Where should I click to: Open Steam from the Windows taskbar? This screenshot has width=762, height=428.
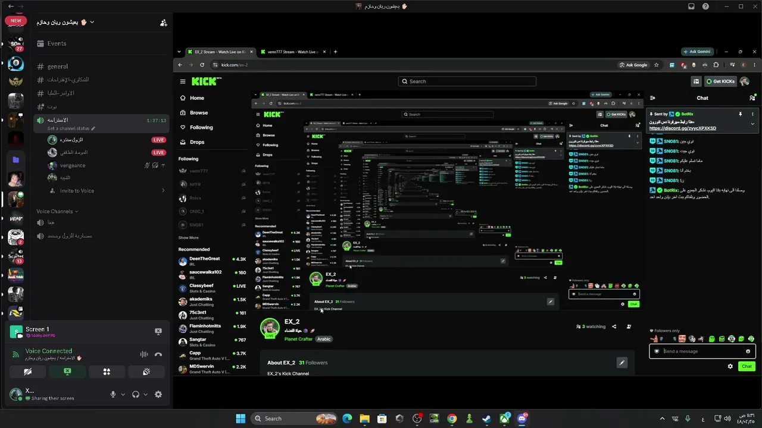[x=487, y=418]
